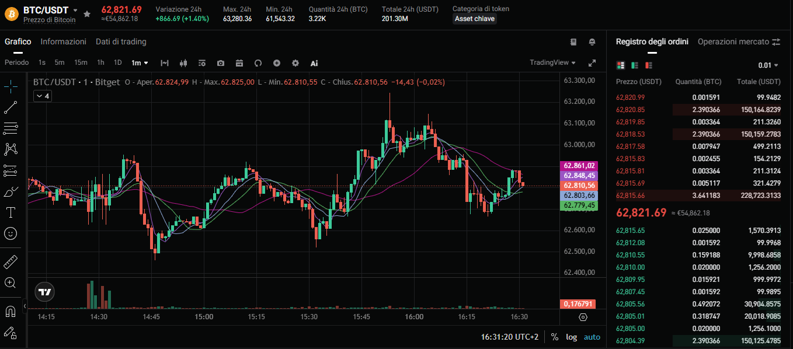Toggle log scale on chart
793x349 pixels.
click(571, 337)
